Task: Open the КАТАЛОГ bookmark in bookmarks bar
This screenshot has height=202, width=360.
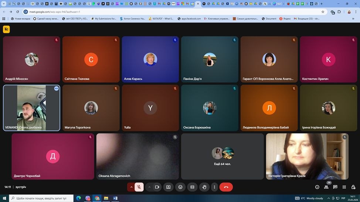Action: tap(161, 18)
